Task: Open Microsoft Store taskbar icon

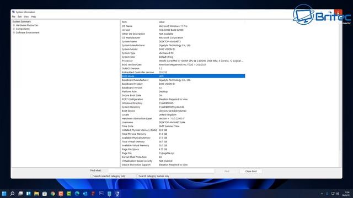Action: [45, 194]
